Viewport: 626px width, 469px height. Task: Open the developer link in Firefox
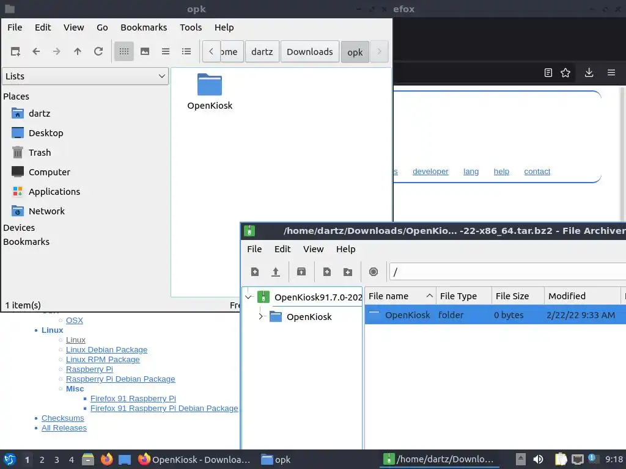pyautogui.click(x=430, y=172)
